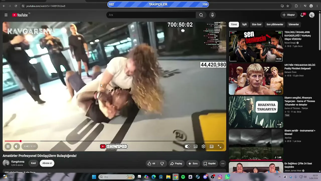The image size is (321, 181).
Task: Open the KavgArena channel avatar
Action: point(6,163)
